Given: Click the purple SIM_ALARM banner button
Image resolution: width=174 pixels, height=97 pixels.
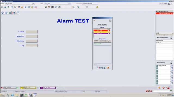Looking at the screenshot, I should [x=49, y=88].
